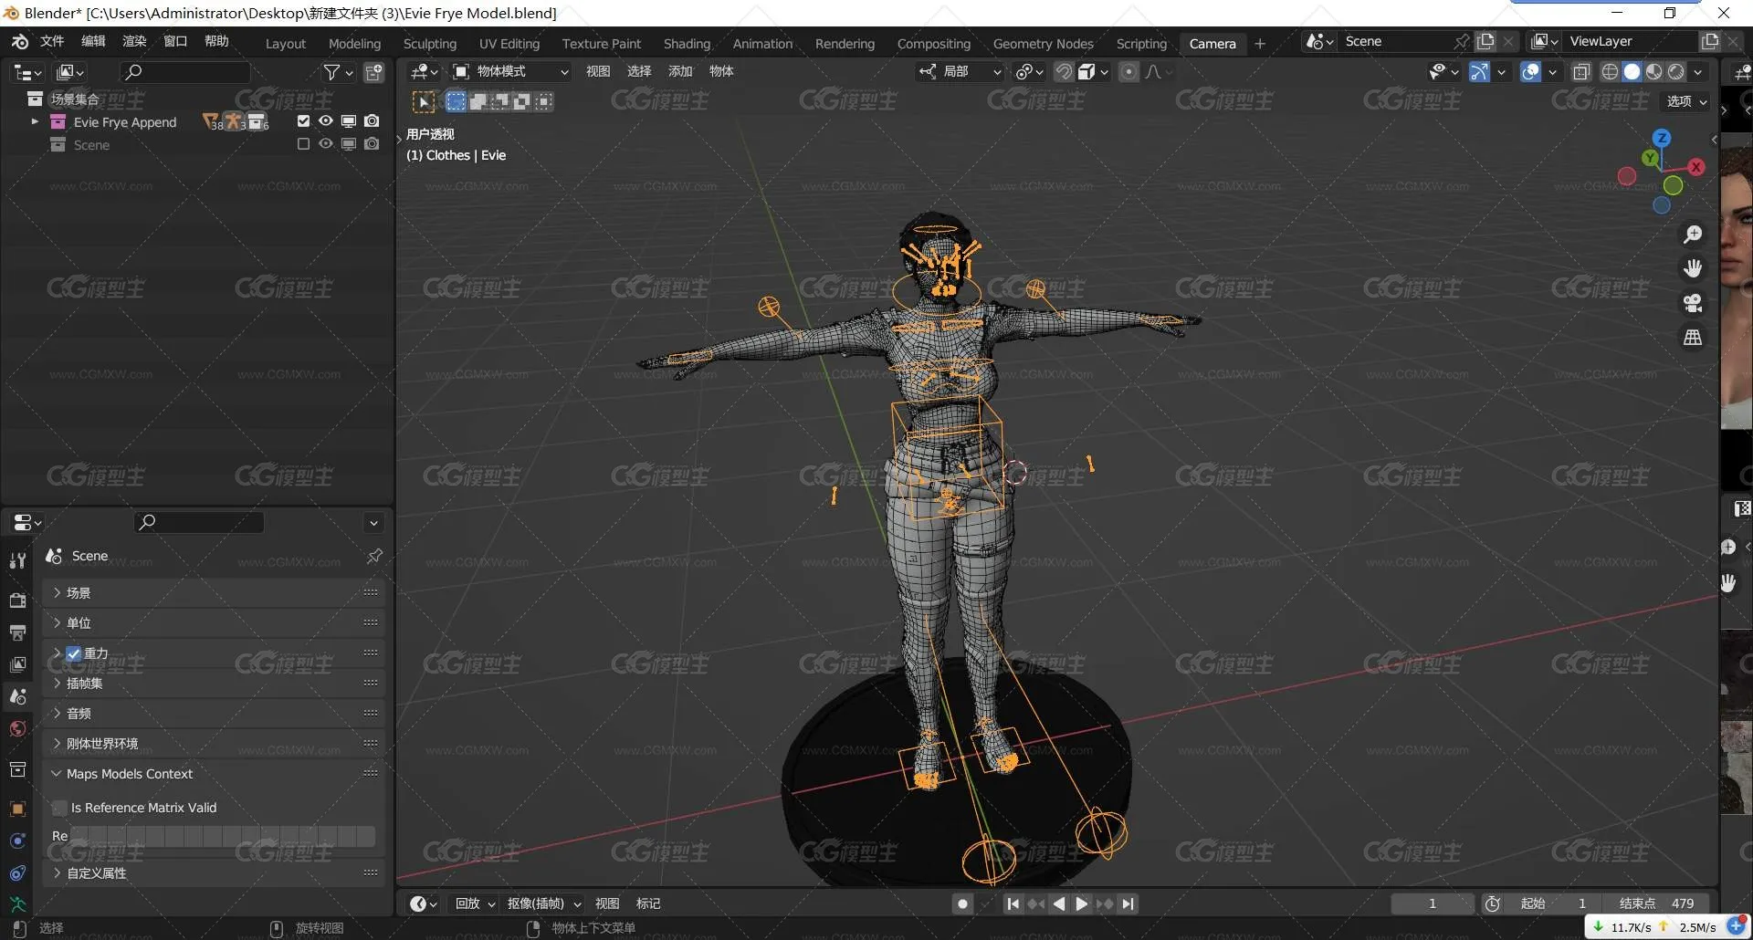Open the 物体模式 mode dropdown
Screen dimensions: 1753x940
(510, 71)
